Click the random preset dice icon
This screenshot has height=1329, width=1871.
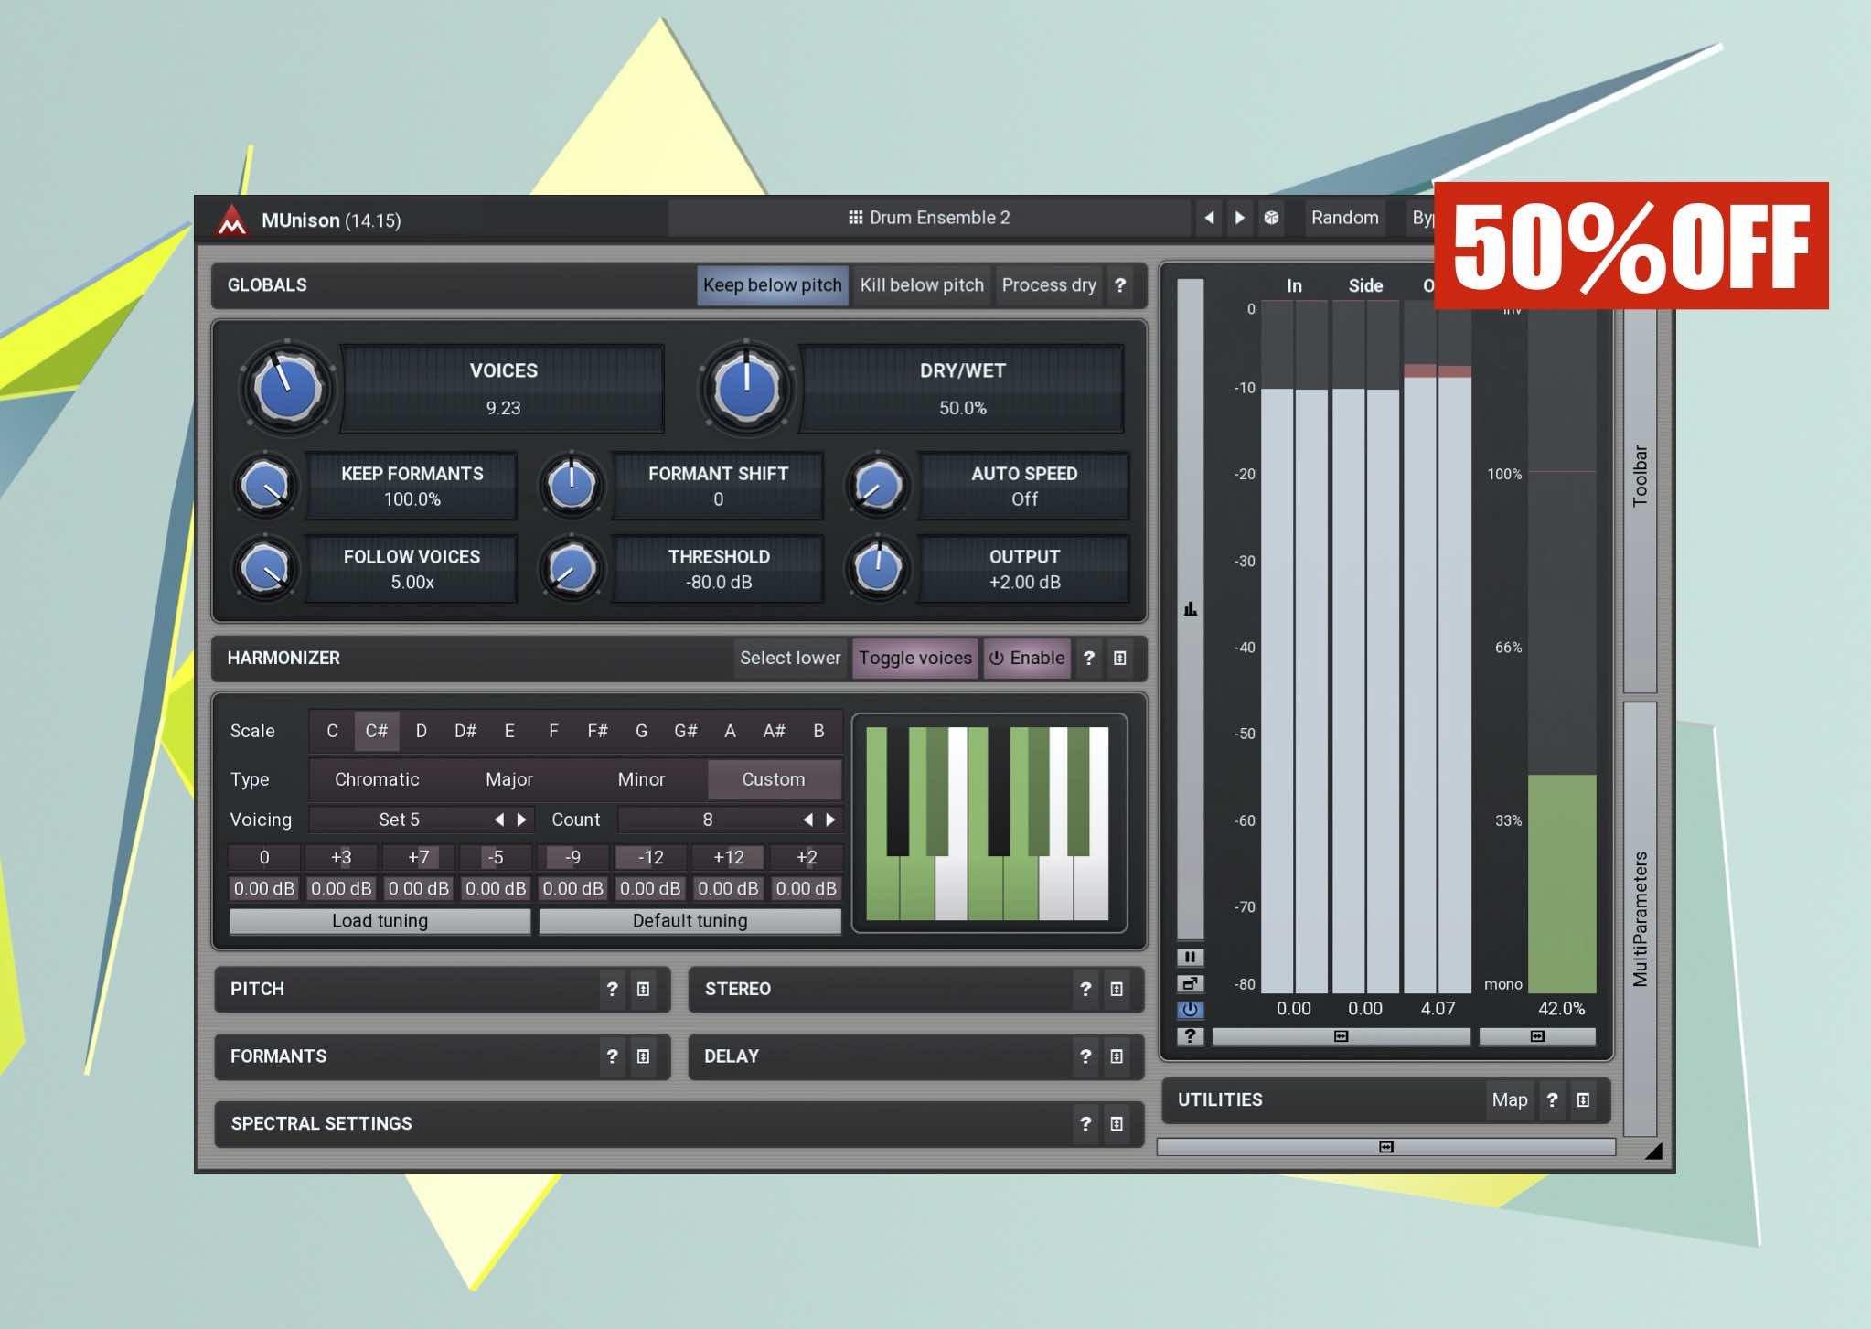coord(1271,218)
